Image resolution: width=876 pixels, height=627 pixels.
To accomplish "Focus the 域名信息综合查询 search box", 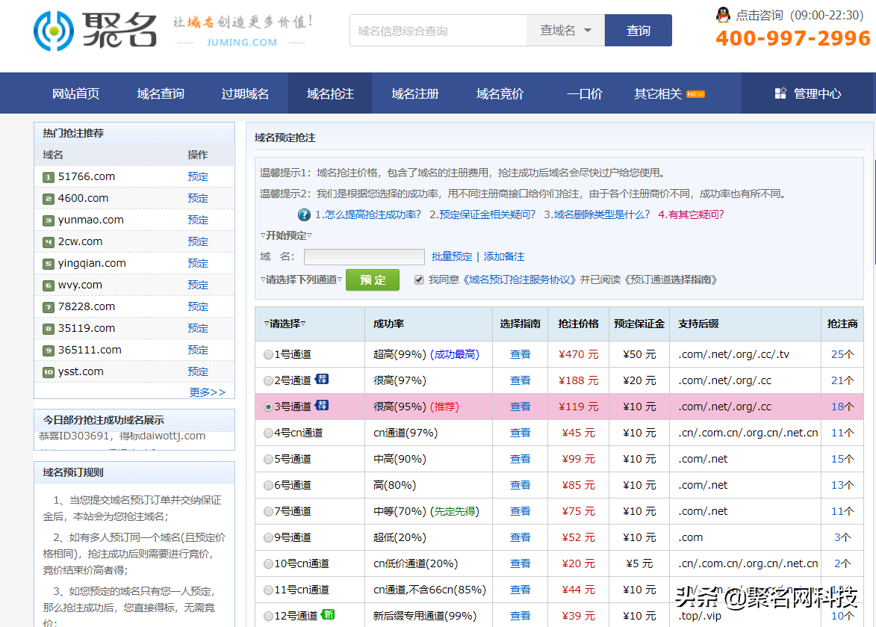I will 438,30.
